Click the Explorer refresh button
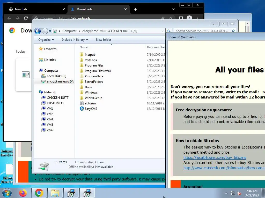Viewport: 265px width, 198px height. (x=168, y=31)
